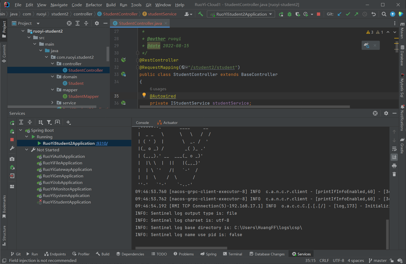Open the Database tool window
Screen dimensions: 406x264
click(402, 55)
